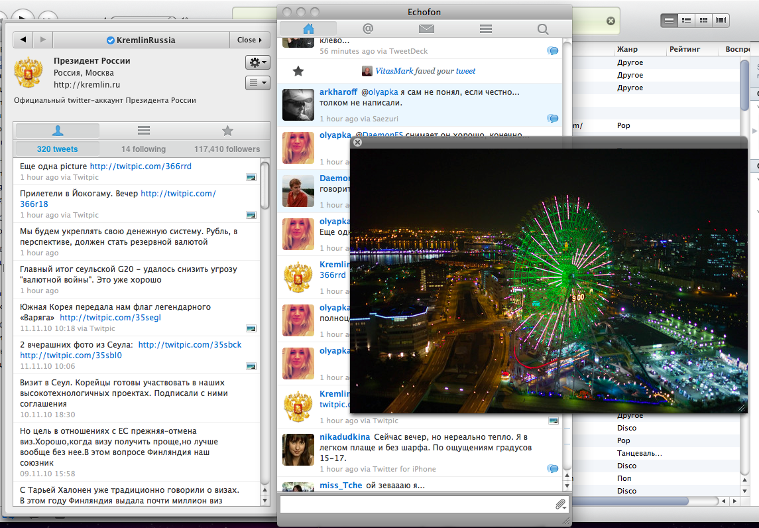
Task: Click the profile tweets list scroll down arrow
Action: point(264,501)
